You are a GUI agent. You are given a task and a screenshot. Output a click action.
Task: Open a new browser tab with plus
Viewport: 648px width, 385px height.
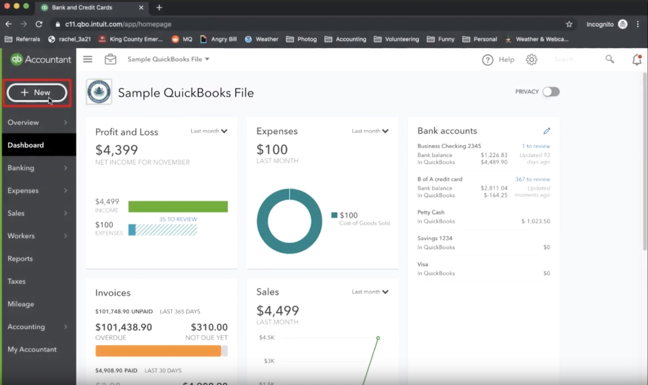point(159,8)
